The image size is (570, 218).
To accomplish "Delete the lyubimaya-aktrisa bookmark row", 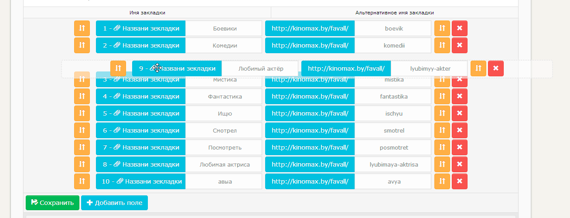I will [459, 164].
